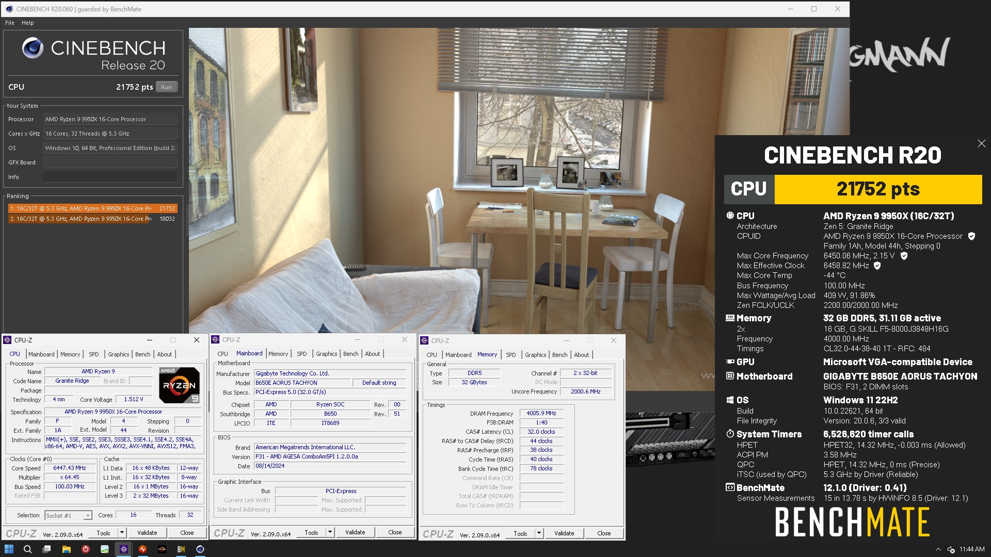Click the CPU-Z title icon in CPU tab window
This screenshot has width=991, height=557.
pyautogui.click(x=7, y=340)
